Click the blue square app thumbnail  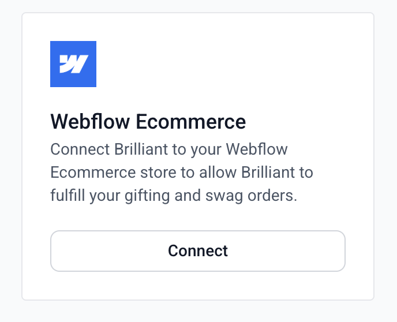pyautogui.click(x=73, y=64)
